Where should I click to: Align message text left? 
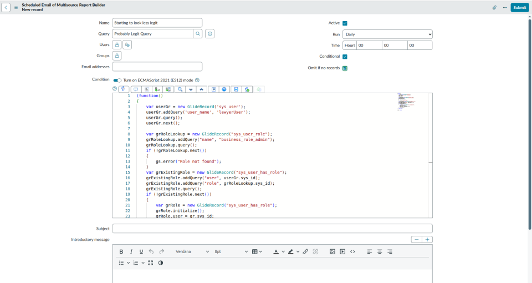[x=370, y=251]
